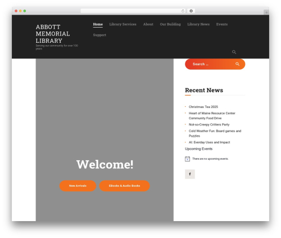281x238 pixels.
Task: Open the Library Services menu
Action: pyautogui.click(x=123, y=24)
